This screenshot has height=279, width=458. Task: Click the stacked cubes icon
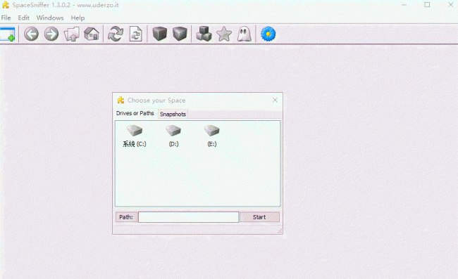pyautogui.click(x=204, y=34)
